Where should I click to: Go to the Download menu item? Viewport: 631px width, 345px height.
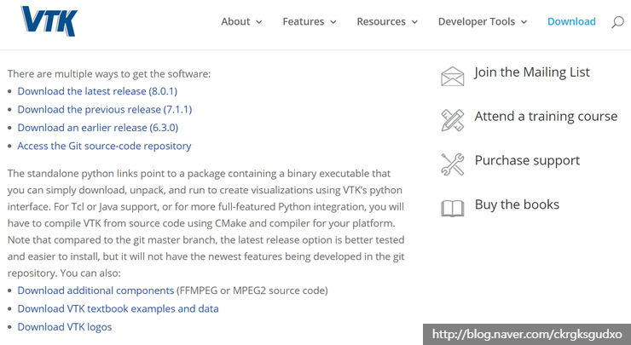(571, 22)
